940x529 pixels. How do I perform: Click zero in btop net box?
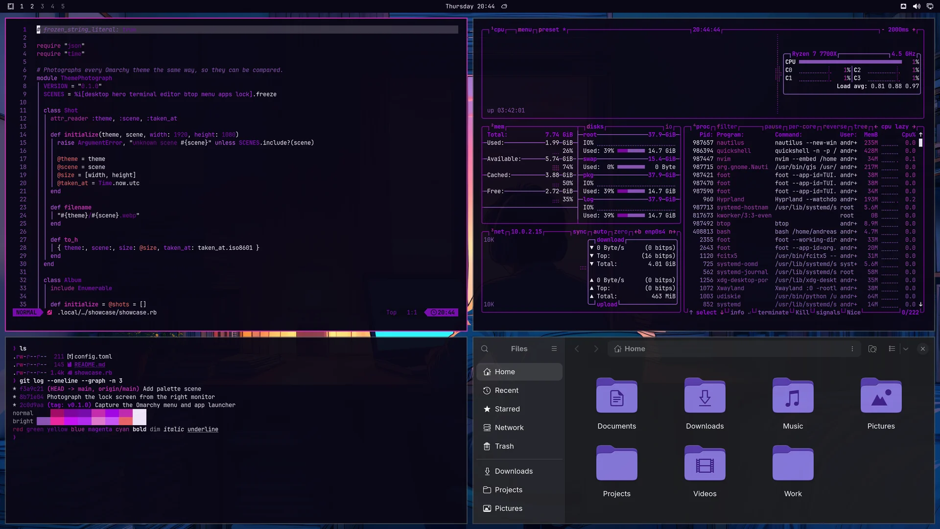(x=621, y=232)
